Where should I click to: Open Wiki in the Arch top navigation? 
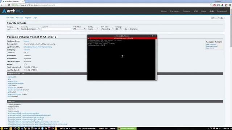(196, 11)
